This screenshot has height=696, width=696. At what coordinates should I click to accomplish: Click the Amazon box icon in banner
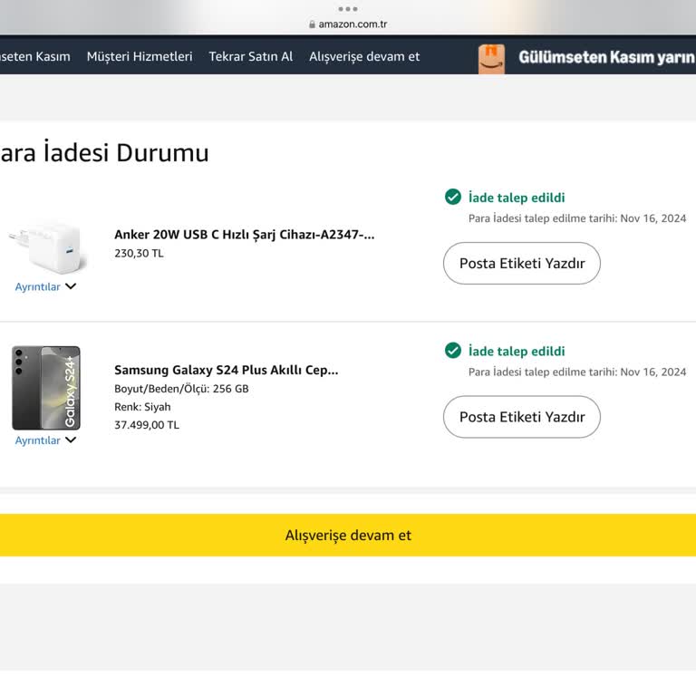[491, 59]
